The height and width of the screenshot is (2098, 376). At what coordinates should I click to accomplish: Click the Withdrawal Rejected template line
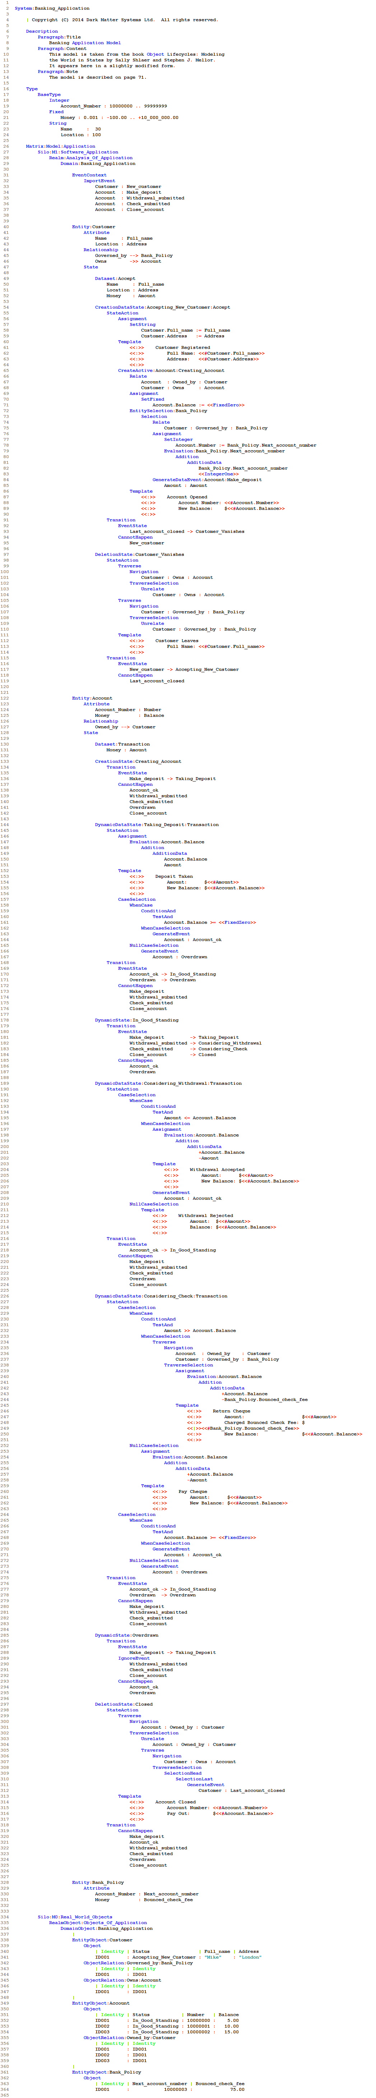pyautogui.click(x=193, y=1216)
